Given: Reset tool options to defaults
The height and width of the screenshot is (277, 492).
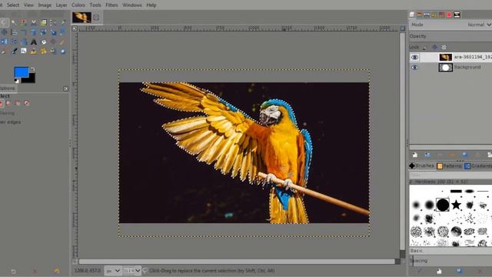Looking at the screenshot, I should coord(57,271).
